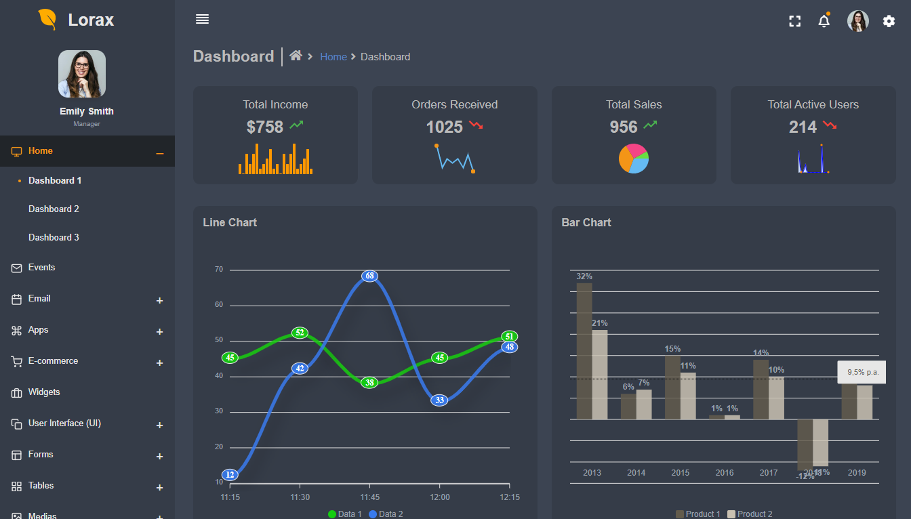Click the Events envelope icon

point(17,268)
